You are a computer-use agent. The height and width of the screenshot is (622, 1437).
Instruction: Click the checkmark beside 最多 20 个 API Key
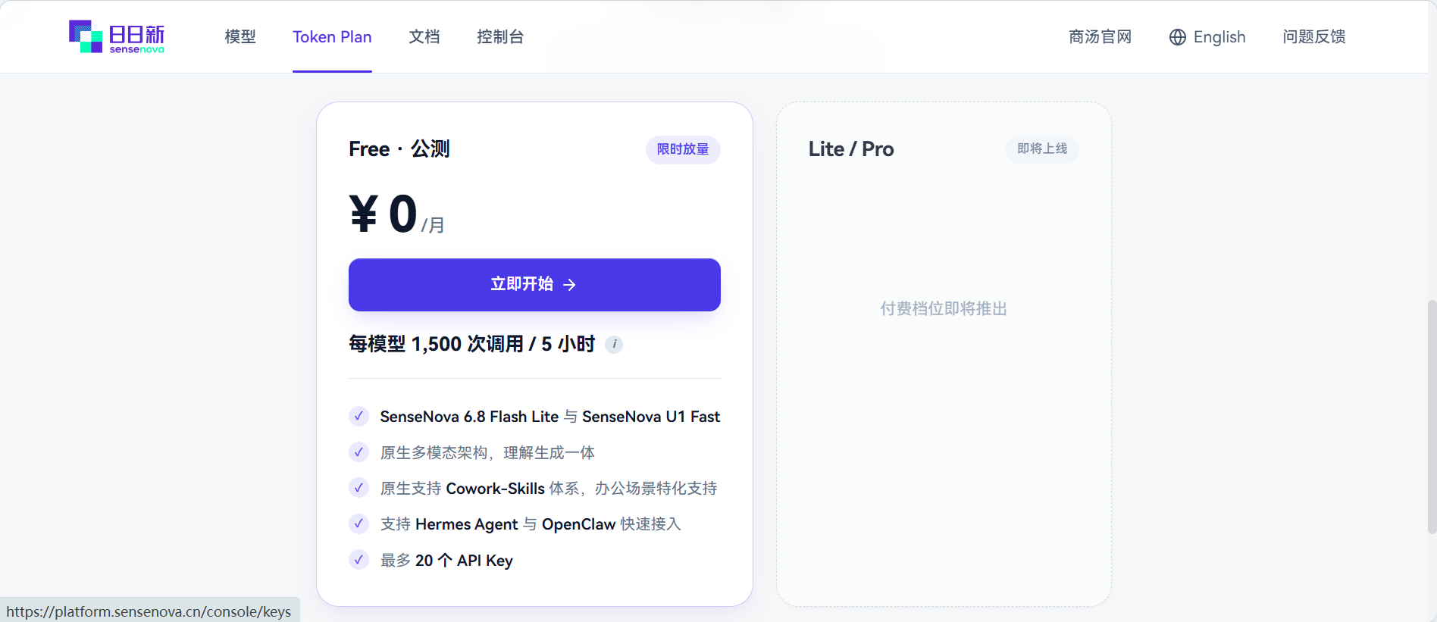click(358, 560)
